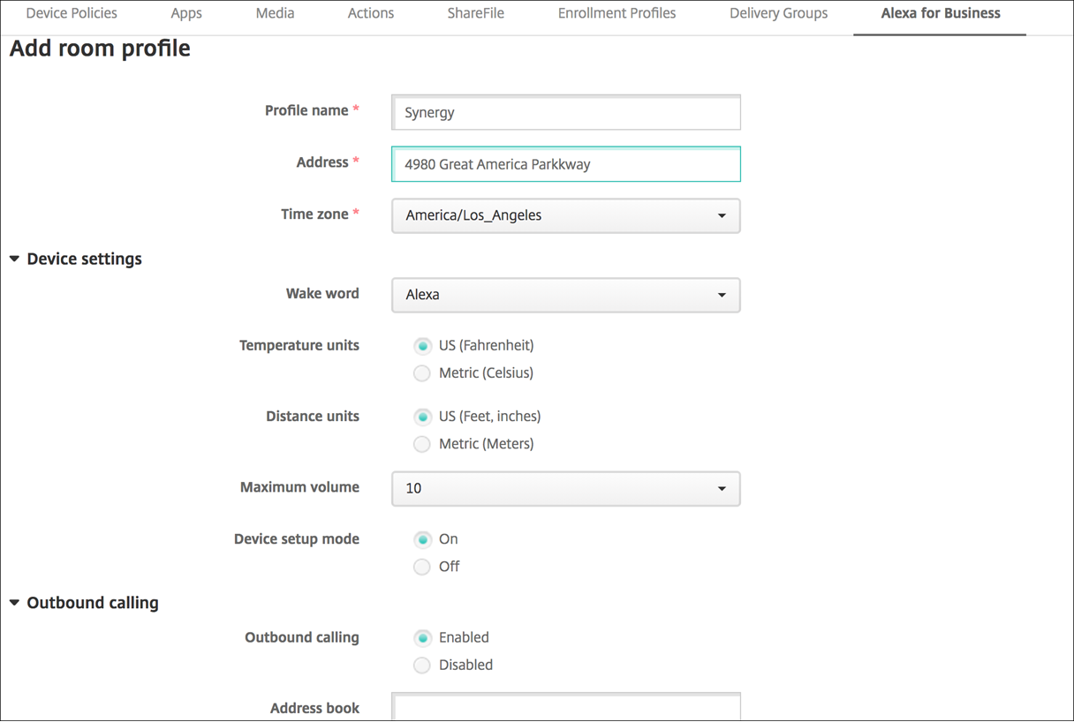Turn Device setup mode Off
This screenshot has height=722, width=1074.
pos(422,567)
